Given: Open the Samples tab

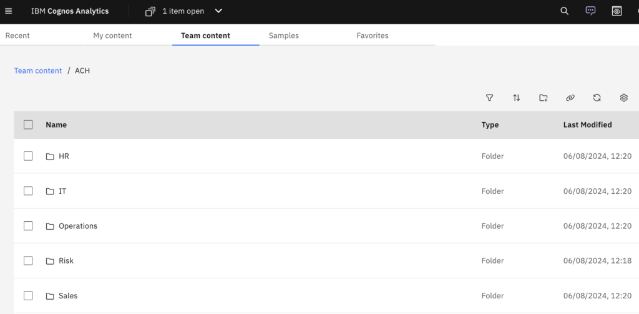Looking at the screenshot, I should tap(284, 36).
